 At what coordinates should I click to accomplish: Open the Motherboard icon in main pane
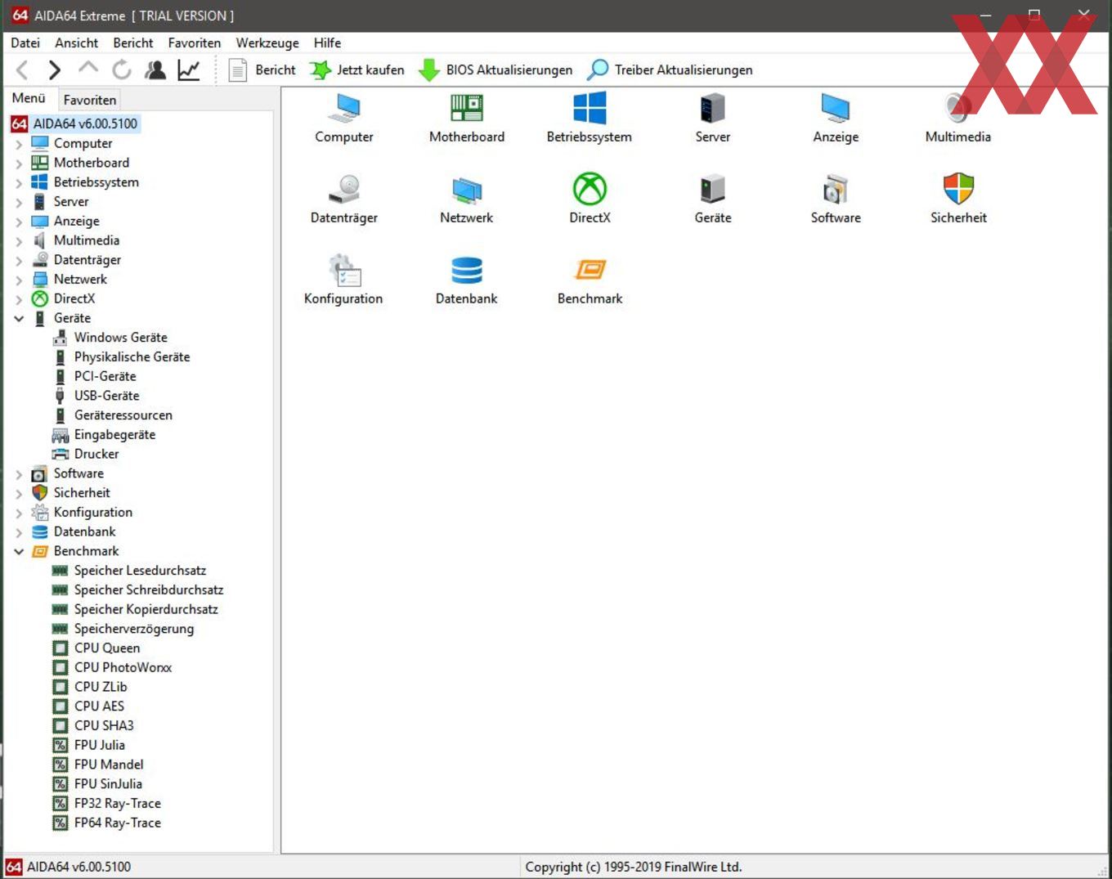(x=467, y=108)
